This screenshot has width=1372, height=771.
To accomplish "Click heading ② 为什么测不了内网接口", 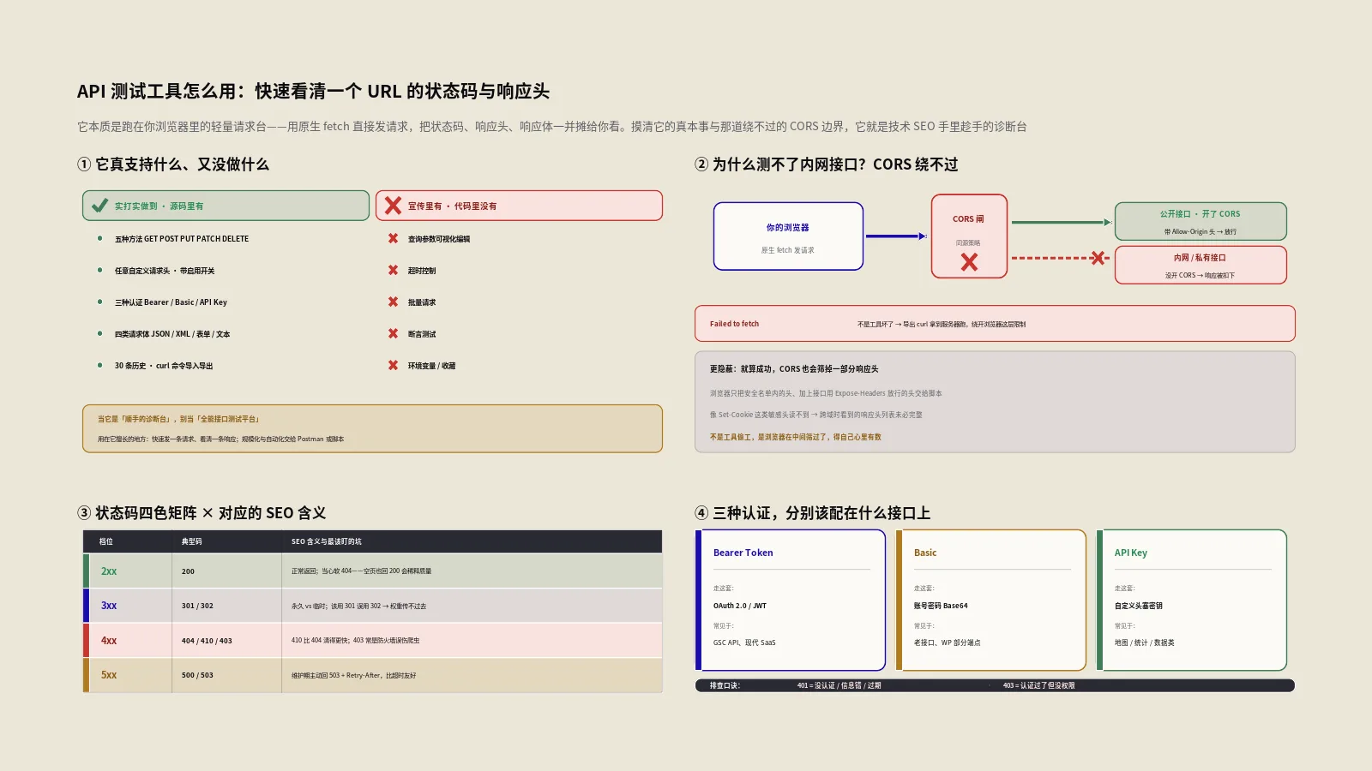I will (827, 164).
